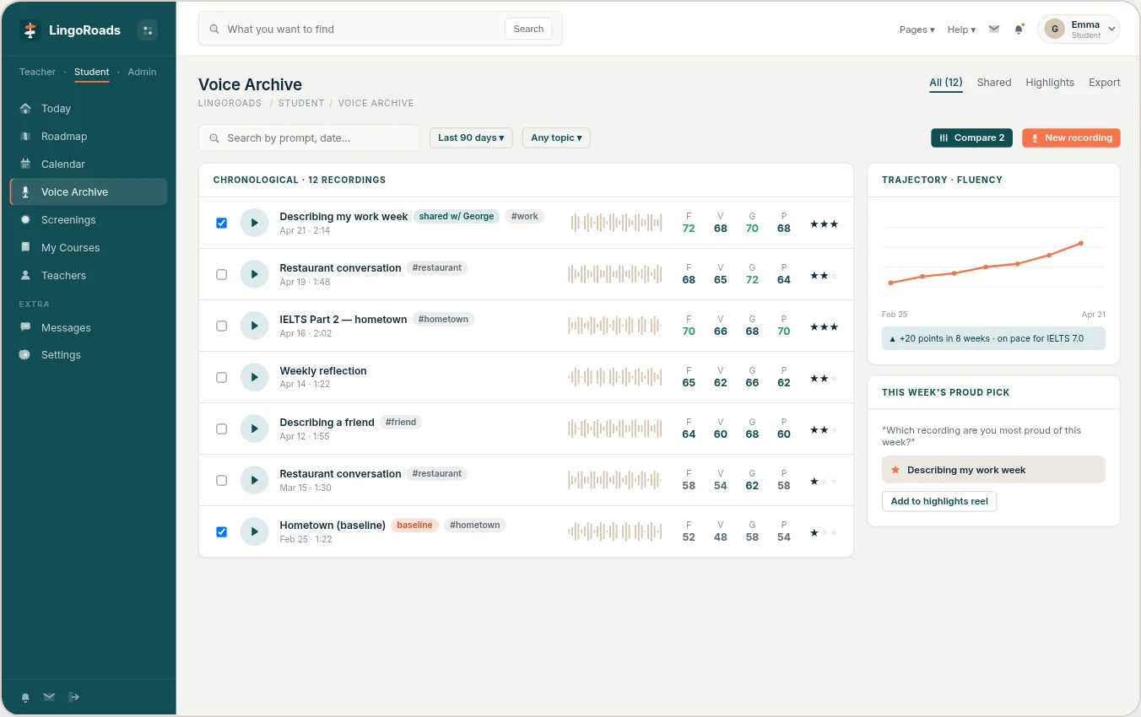Play the Hometown (baseline) recording
Screen dimensions: 1141x717
pos(254,531)
